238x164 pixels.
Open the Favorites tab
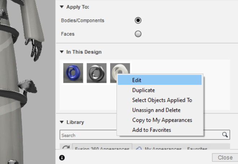coord(197,148)
